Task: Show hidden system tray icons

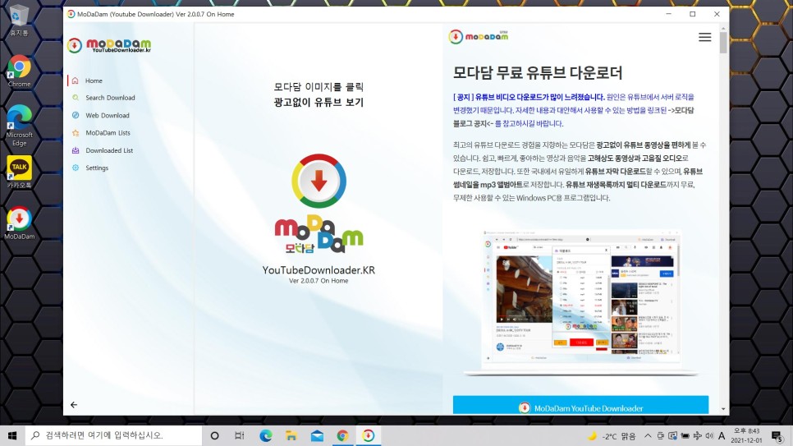Action: (648, 435)
